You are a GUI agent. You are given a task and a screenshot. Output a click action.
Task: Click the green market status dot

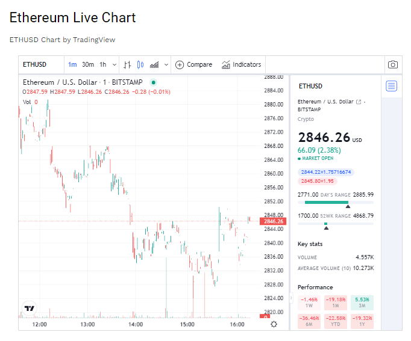153,82
